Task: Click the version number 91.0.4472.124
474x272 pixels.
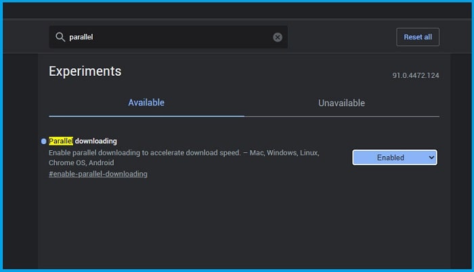Action: click(416, 75)
